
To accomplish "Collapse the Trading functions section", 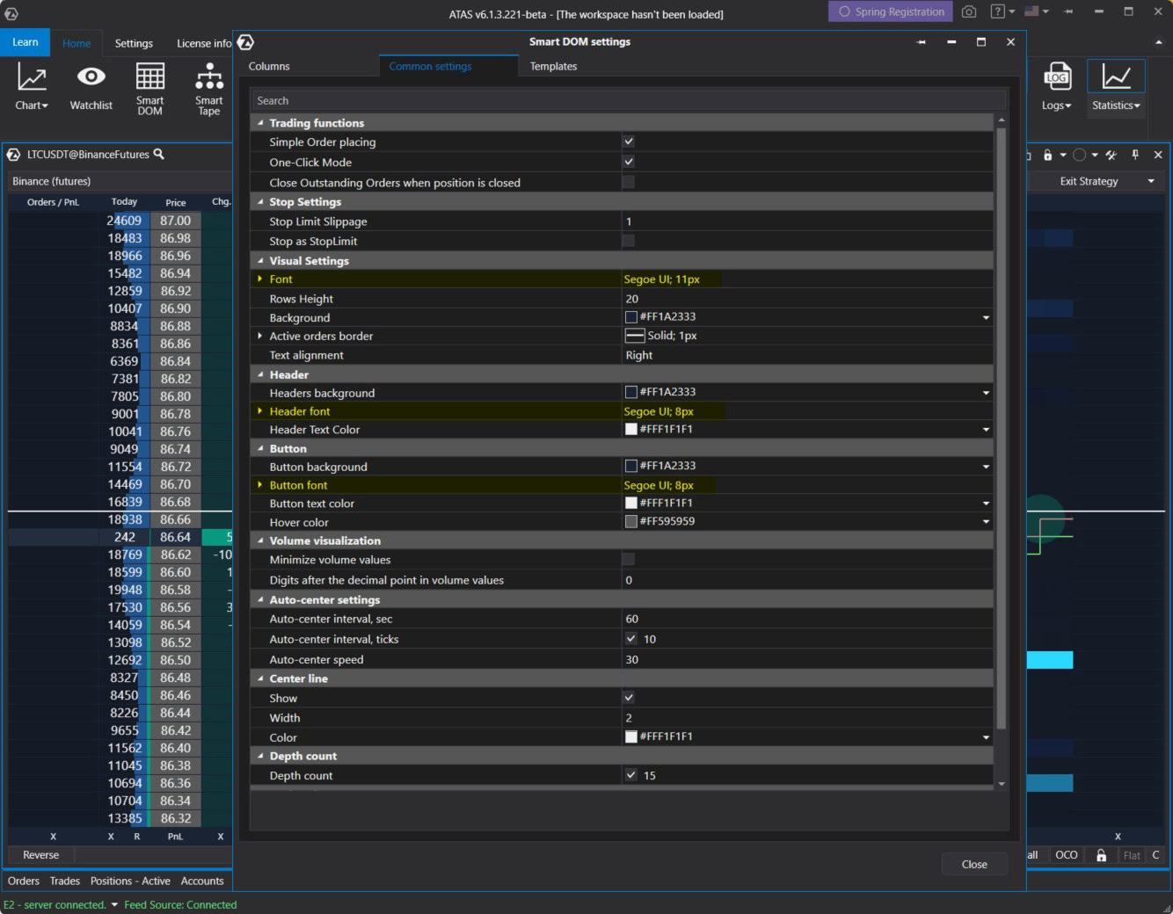I will 260,122.
